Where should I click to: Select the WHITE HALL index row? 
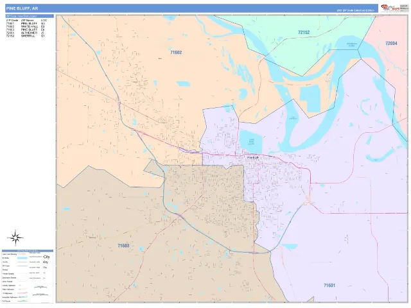coord(26,26)
